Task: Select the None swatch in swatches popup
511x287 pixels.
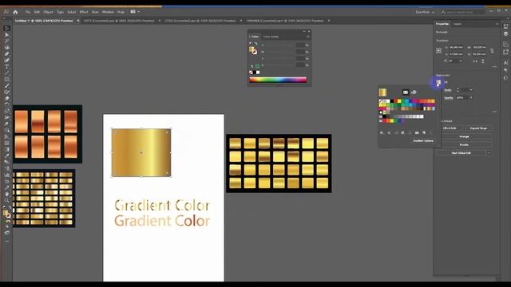Action: coord(381,101)
